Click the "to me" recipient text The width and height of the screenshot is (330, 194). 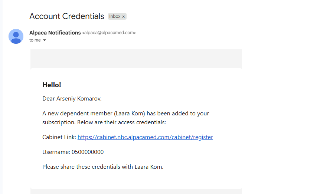(x=35, y=40)
